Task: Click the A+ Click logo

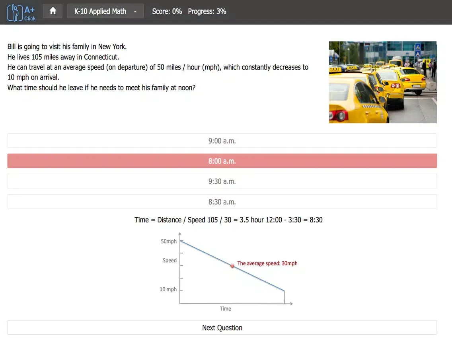Action: click(21, 12)
